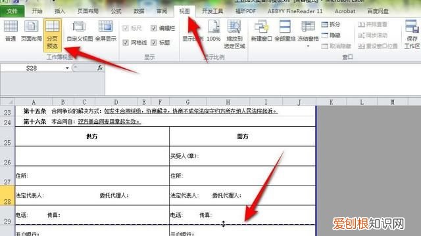Screen dimensions: 421x236
Task: Set zoom to 100%
Action: 213,31
